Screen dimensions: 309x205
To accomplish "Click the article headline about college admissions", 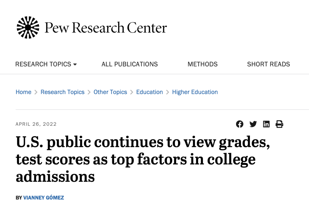I will (x=143, y=159).
